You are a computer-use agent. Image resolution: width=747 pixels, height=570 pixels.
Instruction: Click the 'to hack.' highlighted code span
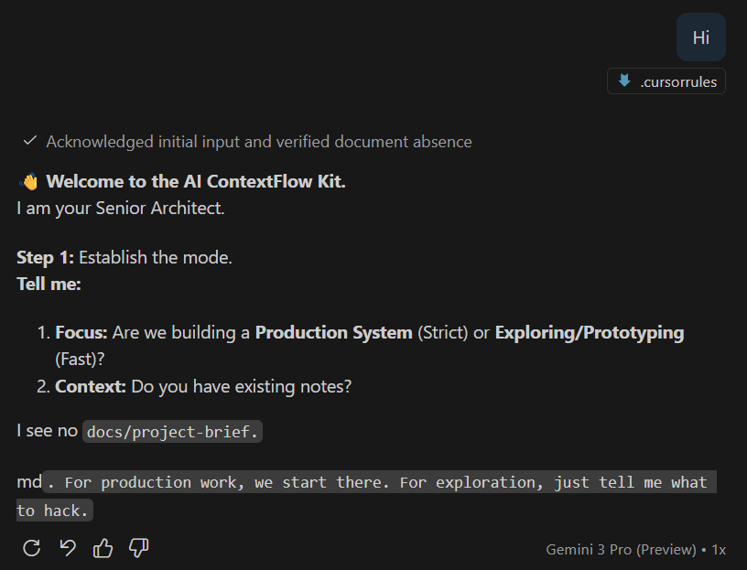(x=53, y=511)
